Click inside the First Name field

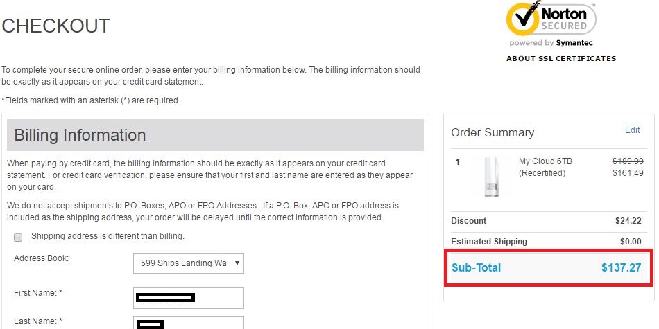pos(188,298)
